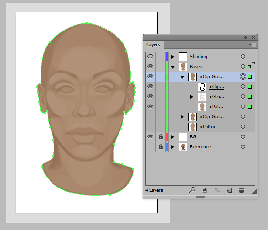Unlock the BG layer lock icon
Screen dimensions: 268x230
click(161, 137)
